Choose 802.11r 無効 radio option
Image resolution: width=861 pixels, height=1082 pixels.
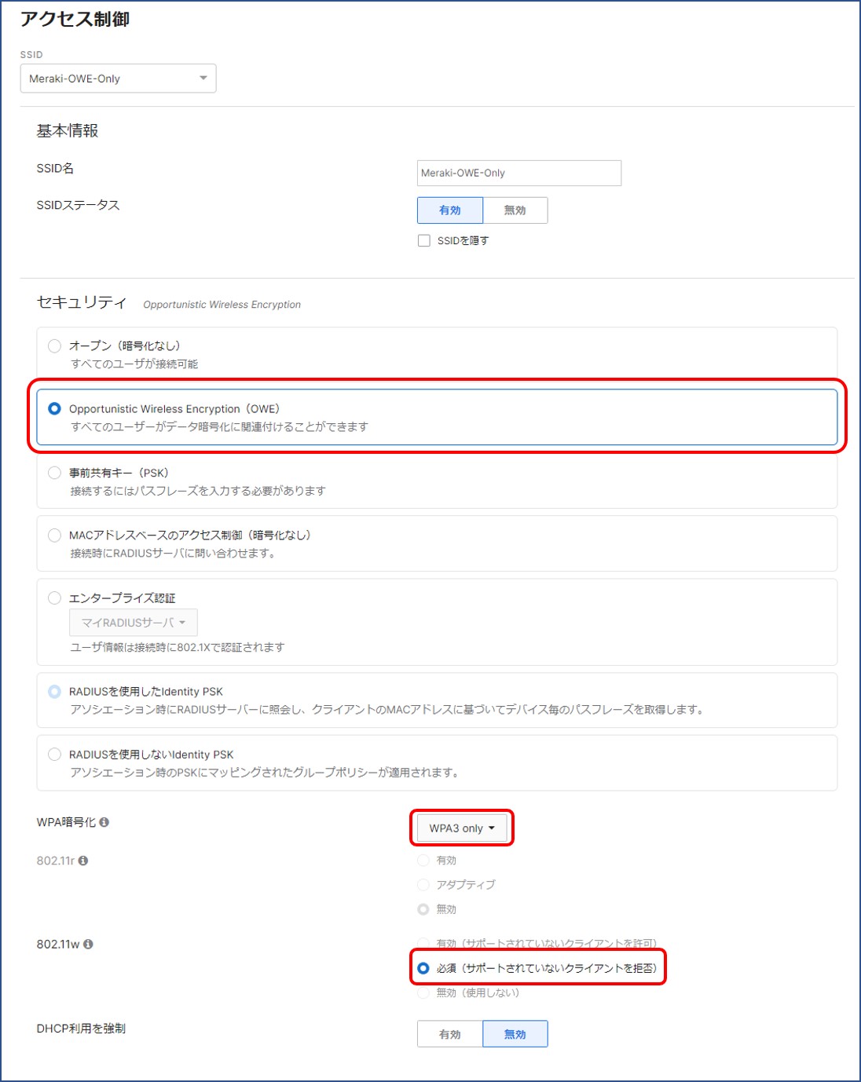[x=423, y=909]
